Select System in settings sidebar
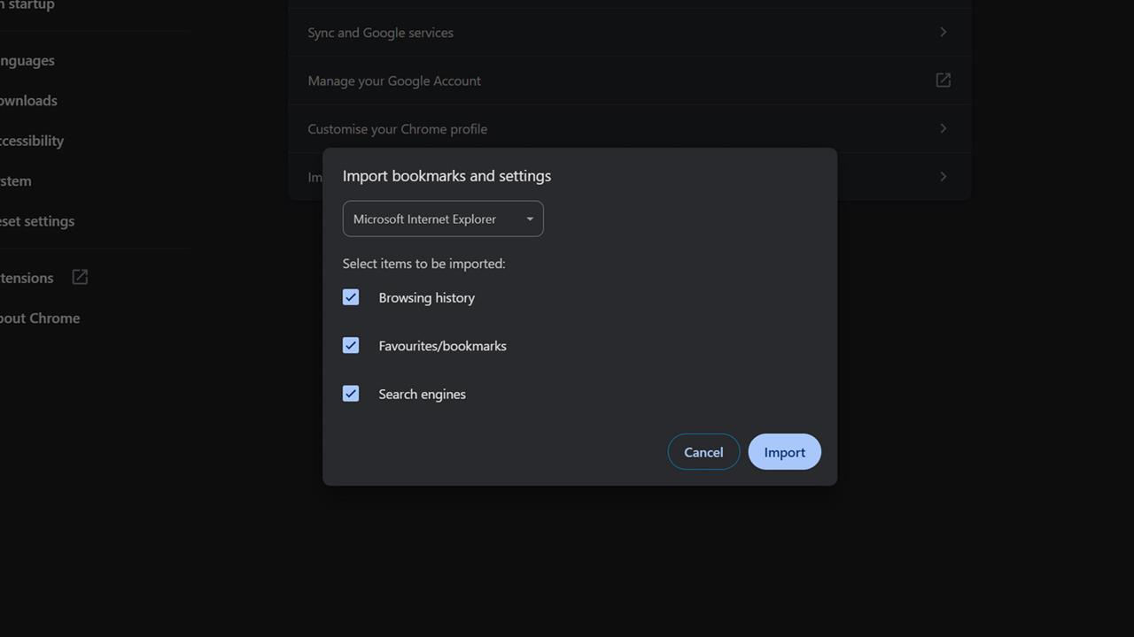 pos(16,180)
